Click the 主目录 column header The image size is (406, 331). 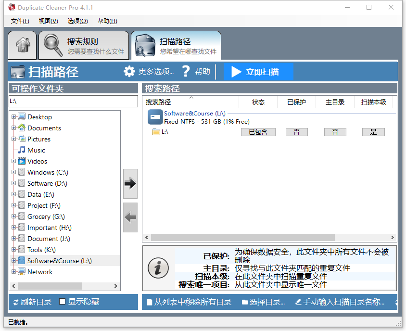click(335, 102)
